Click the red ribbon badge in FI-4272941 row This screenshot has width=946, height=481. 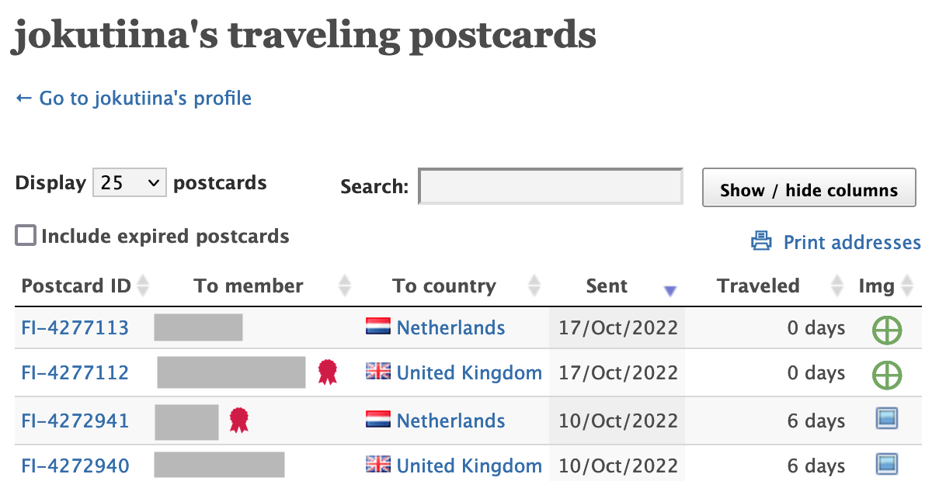pyautogui.click(x=239, y=420)
